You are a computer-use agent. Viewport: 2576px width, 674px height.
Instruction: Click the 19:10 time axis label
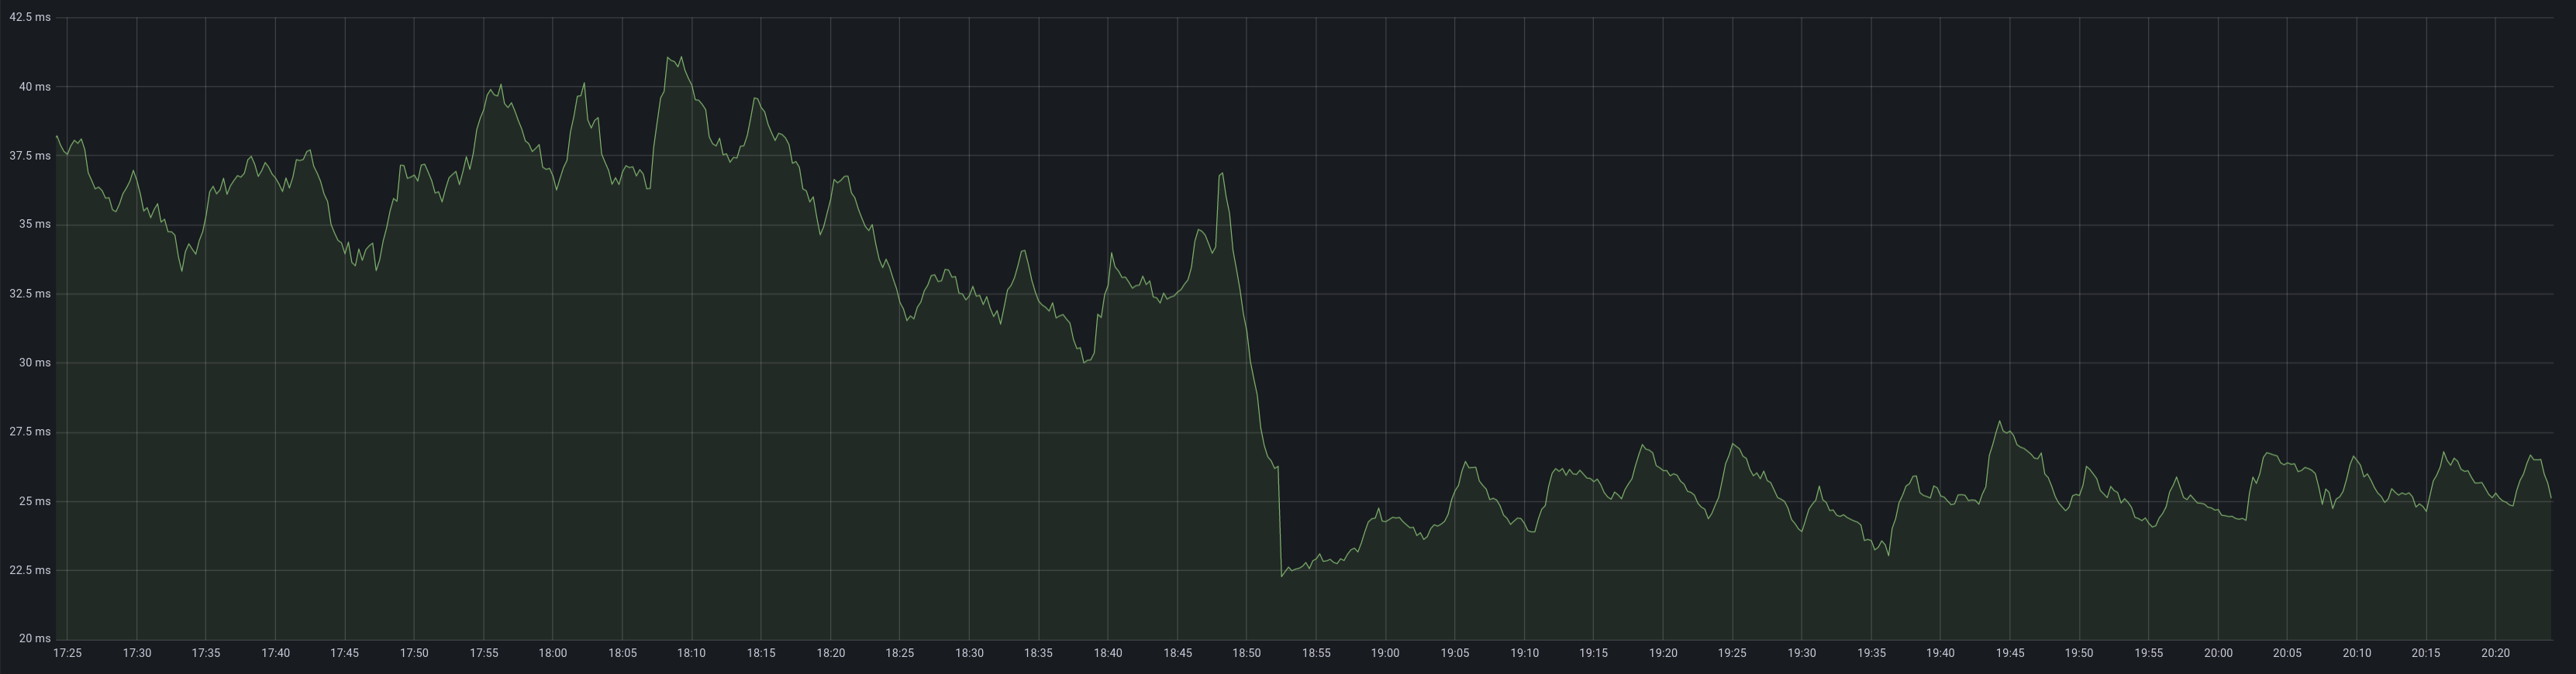coord(1525,653)
